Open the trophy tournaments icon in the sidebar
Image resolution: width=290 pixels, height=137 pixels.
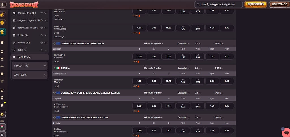pyautogui.click(x=2, y=59)
